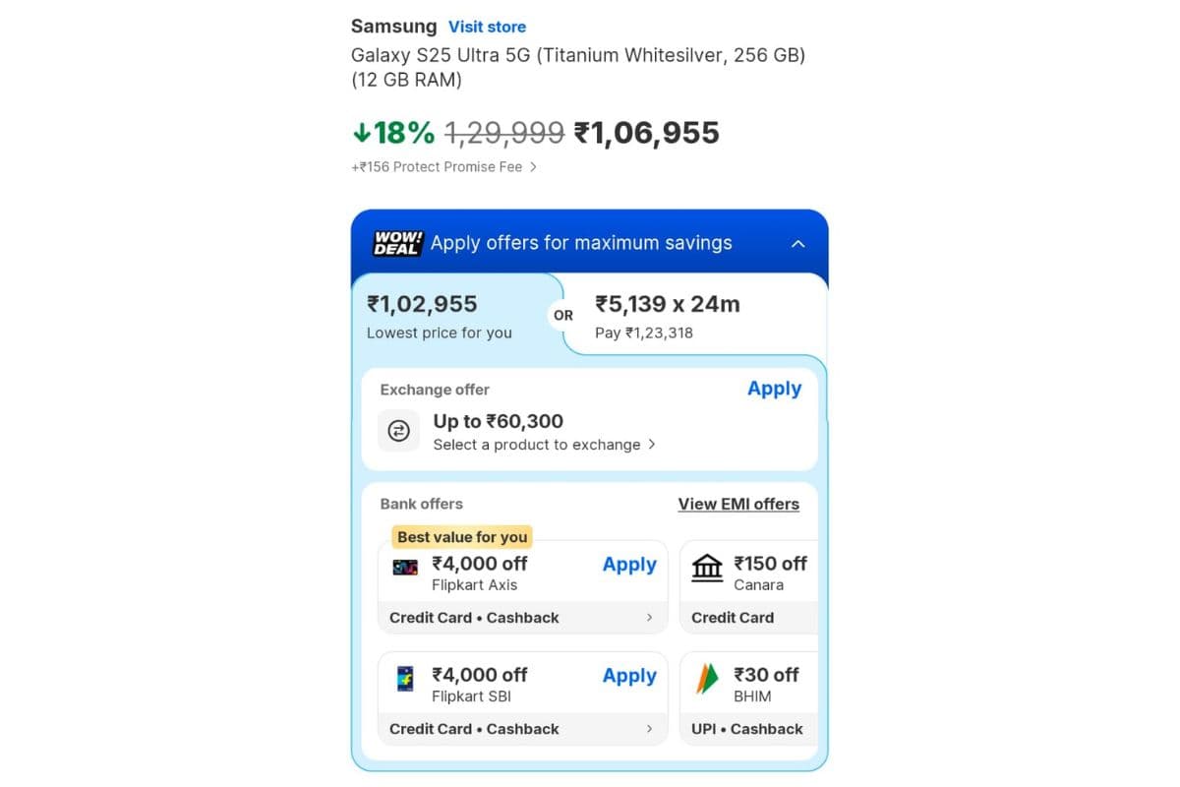Click the WOW! DEAL badge icon

[x=397, y=243]
